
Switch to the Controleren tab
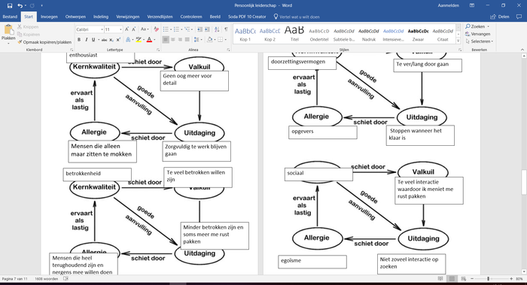191,17
